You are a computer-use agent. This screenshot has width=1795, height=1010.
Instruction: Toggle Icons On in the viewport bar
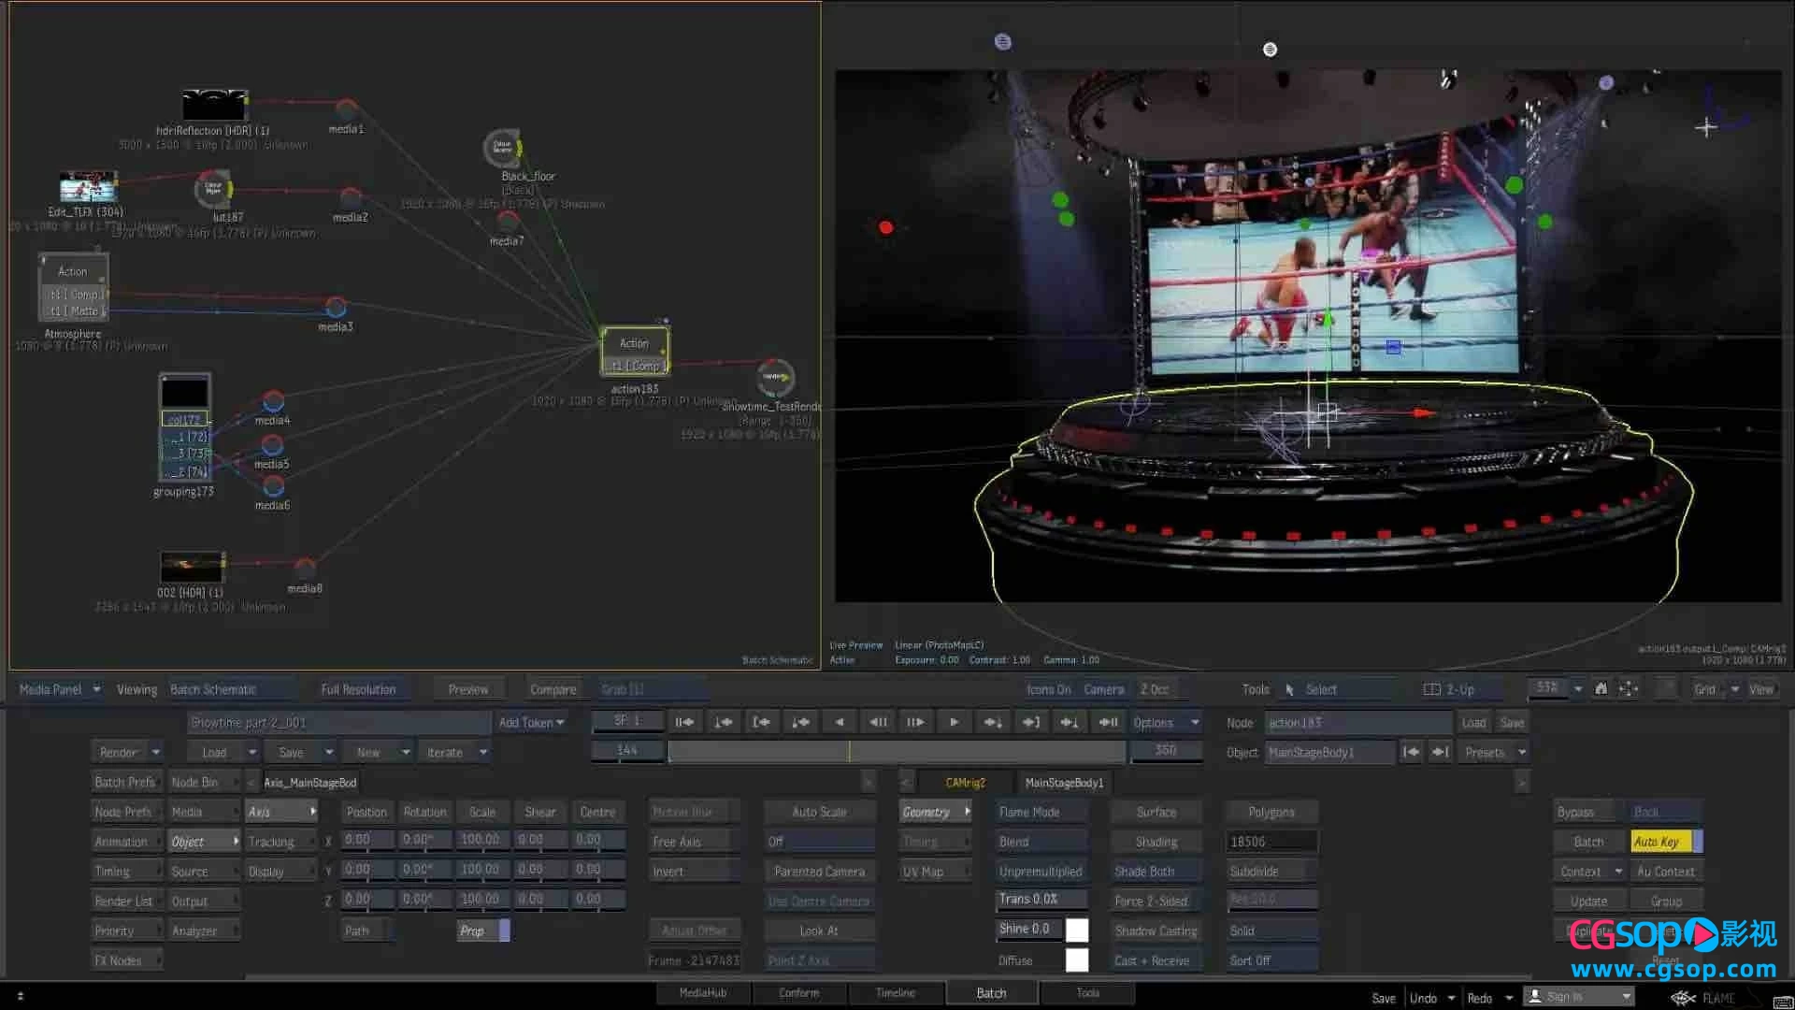(x=1049, y=689)
